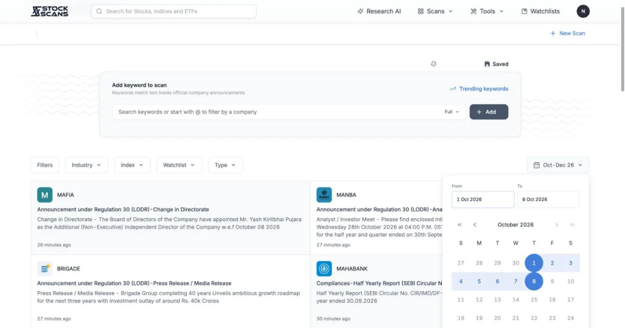This screenshot has width=625, height=328.
Task: Select October 8 in the calendar
Action: pos(534,281)
